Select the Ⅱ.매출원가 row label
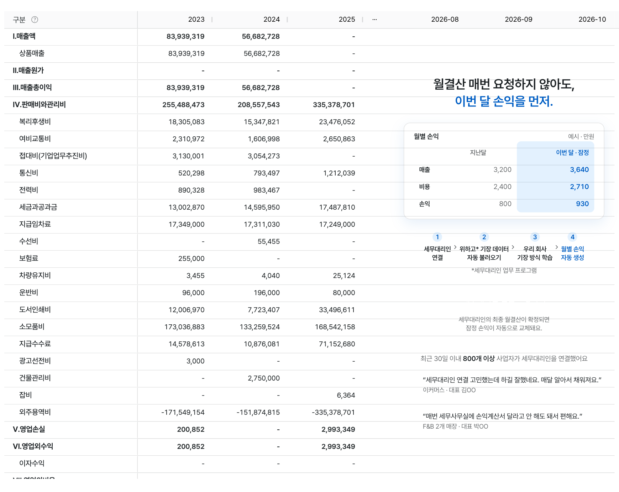The height and width of the screenshot is (492, 619). coord(28,70)
